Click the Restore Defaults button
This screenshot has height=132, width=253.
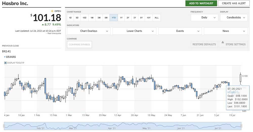point(204,45)
